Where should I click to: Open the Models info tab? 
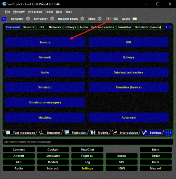101,133
